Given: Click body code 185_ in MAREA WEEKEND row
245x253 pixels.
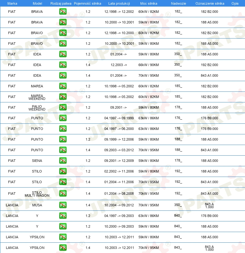Looking at the screenshot, I should 178,96.
